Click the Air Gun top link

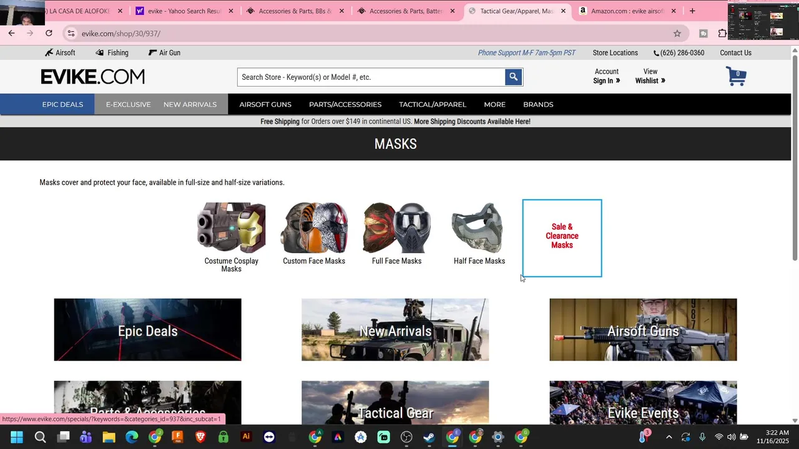click(x=164, y=53)
